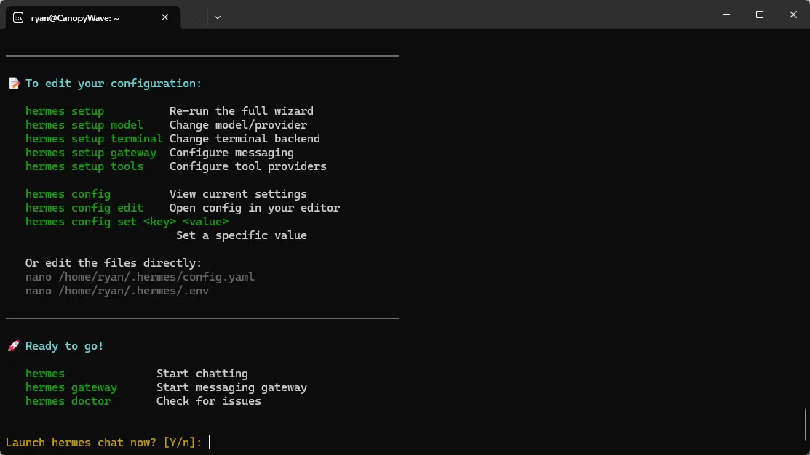Maximize the terminal window
The image size is (810, 455).
click(x=759, y=15)
